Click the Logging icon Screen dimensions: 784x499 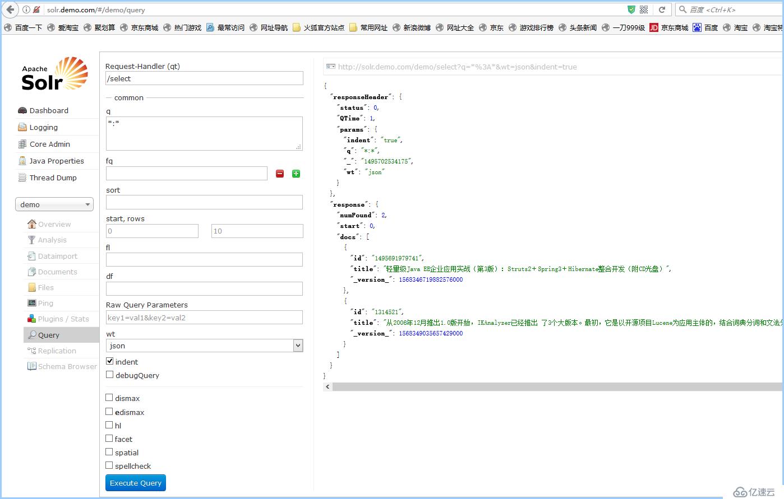(22, 127)
